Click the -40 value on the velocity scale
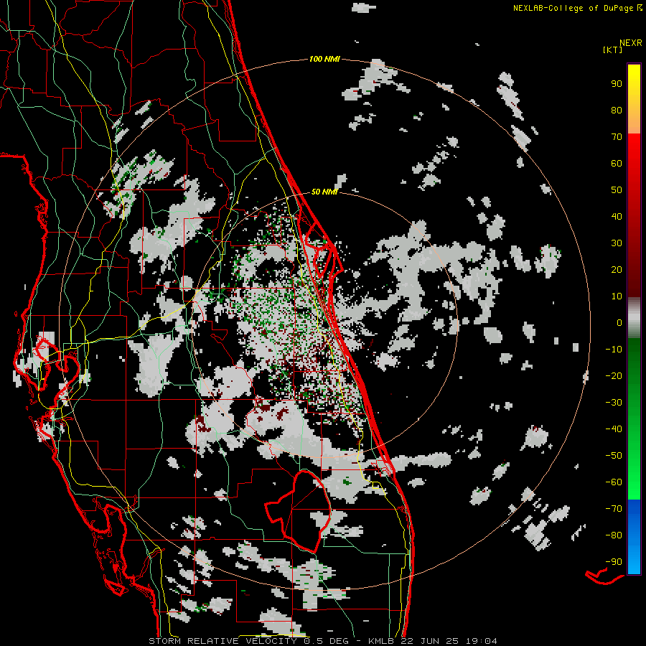Viewport: 646px width, 646px height. (614, 429)
